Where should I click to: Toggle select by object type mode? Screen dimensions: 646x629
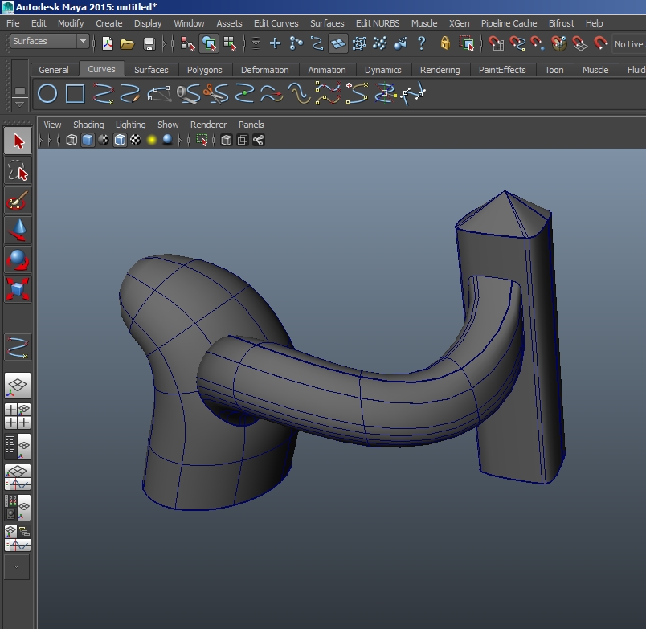209,43
